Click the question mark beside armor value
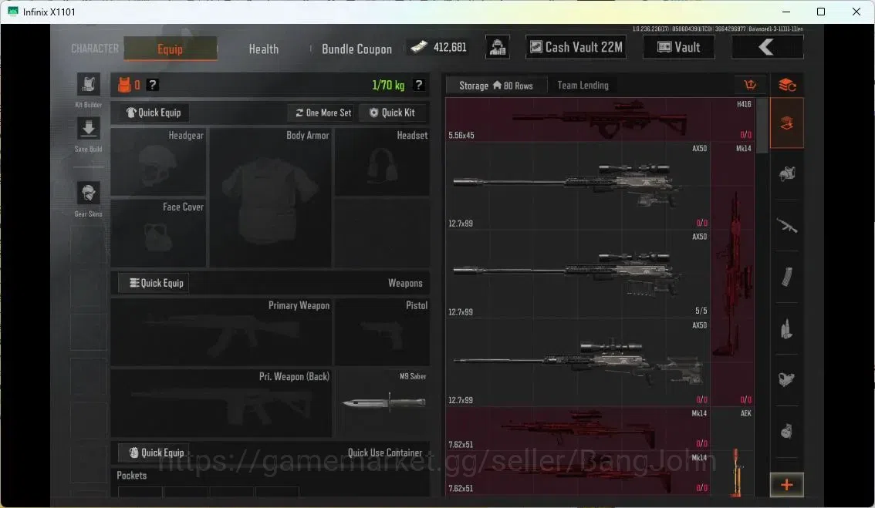The image size is (875, 508). pos(152,85)
